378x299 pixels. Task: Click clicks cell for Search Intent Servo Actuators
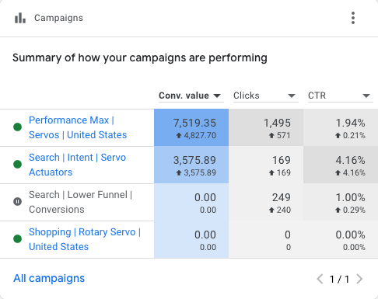point(266,165)
